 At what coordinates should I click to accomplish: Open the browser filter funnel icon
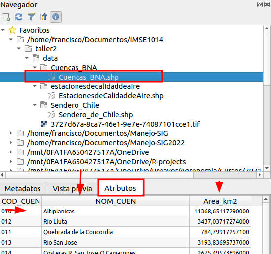(31, 17)
